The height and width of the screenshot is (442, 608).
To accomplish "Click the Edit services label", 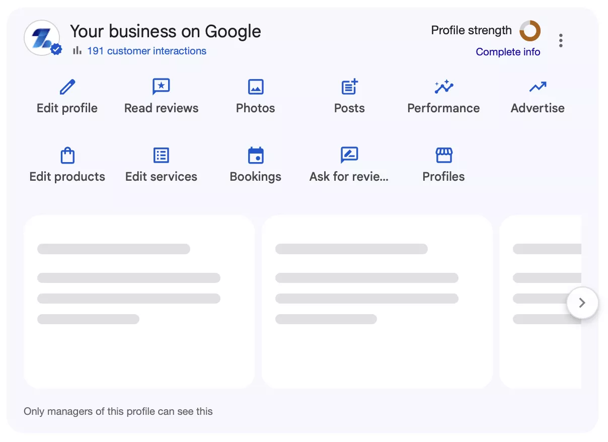I will (161, 177).
